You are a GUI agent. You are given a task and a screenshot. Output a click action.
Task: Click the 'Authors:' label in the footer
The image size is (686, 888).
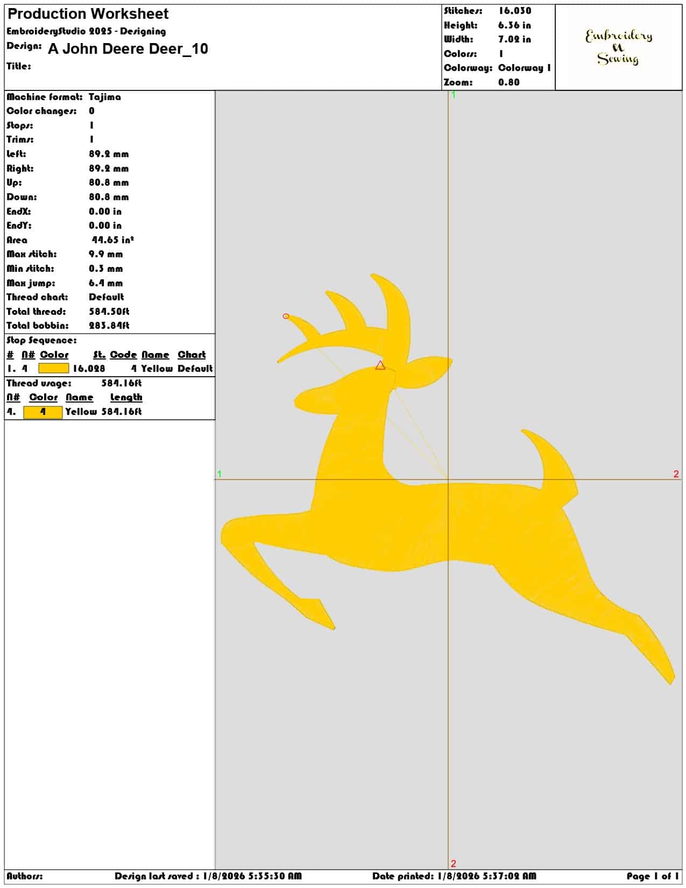25,876
